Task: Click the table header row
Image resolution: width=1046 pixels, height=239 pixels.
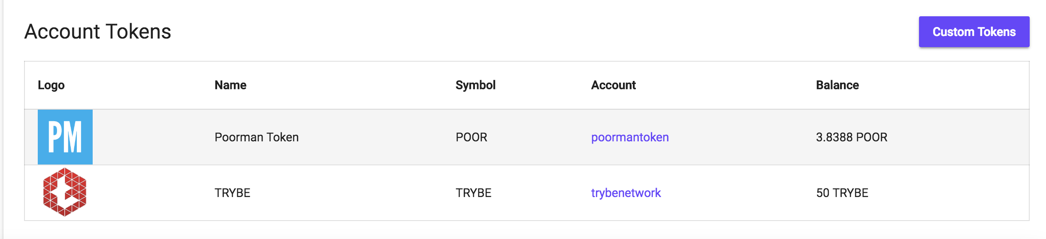Action: (x=343, y=85)
